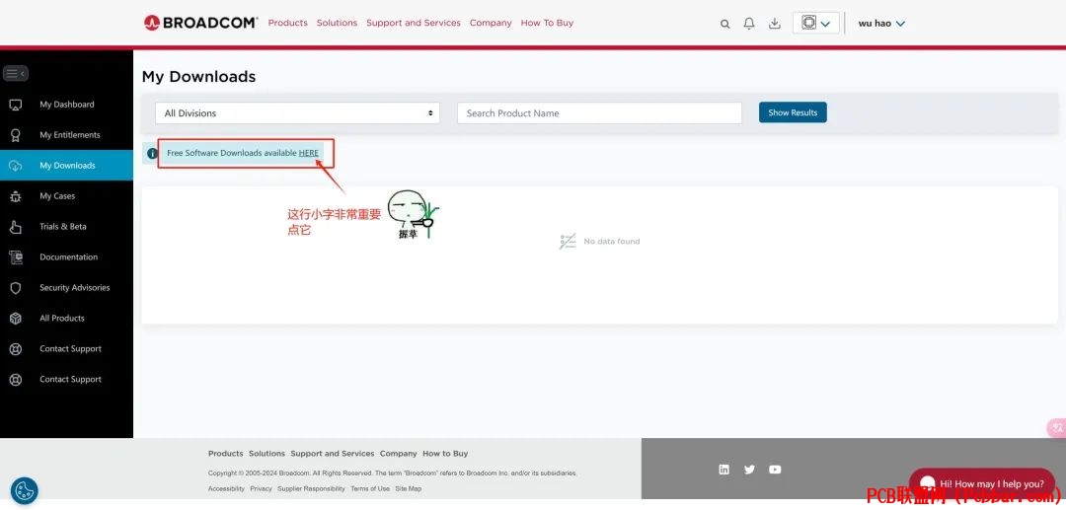Click the My Downloads page heading
The image size is (1066, 510).
click(x=198, y=77)
